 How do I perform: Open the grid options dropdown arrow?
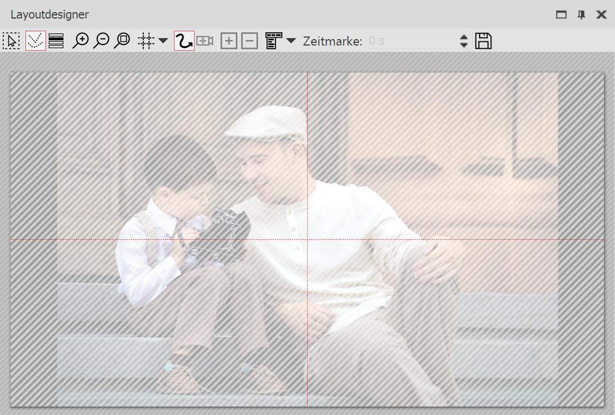[163, 40]
